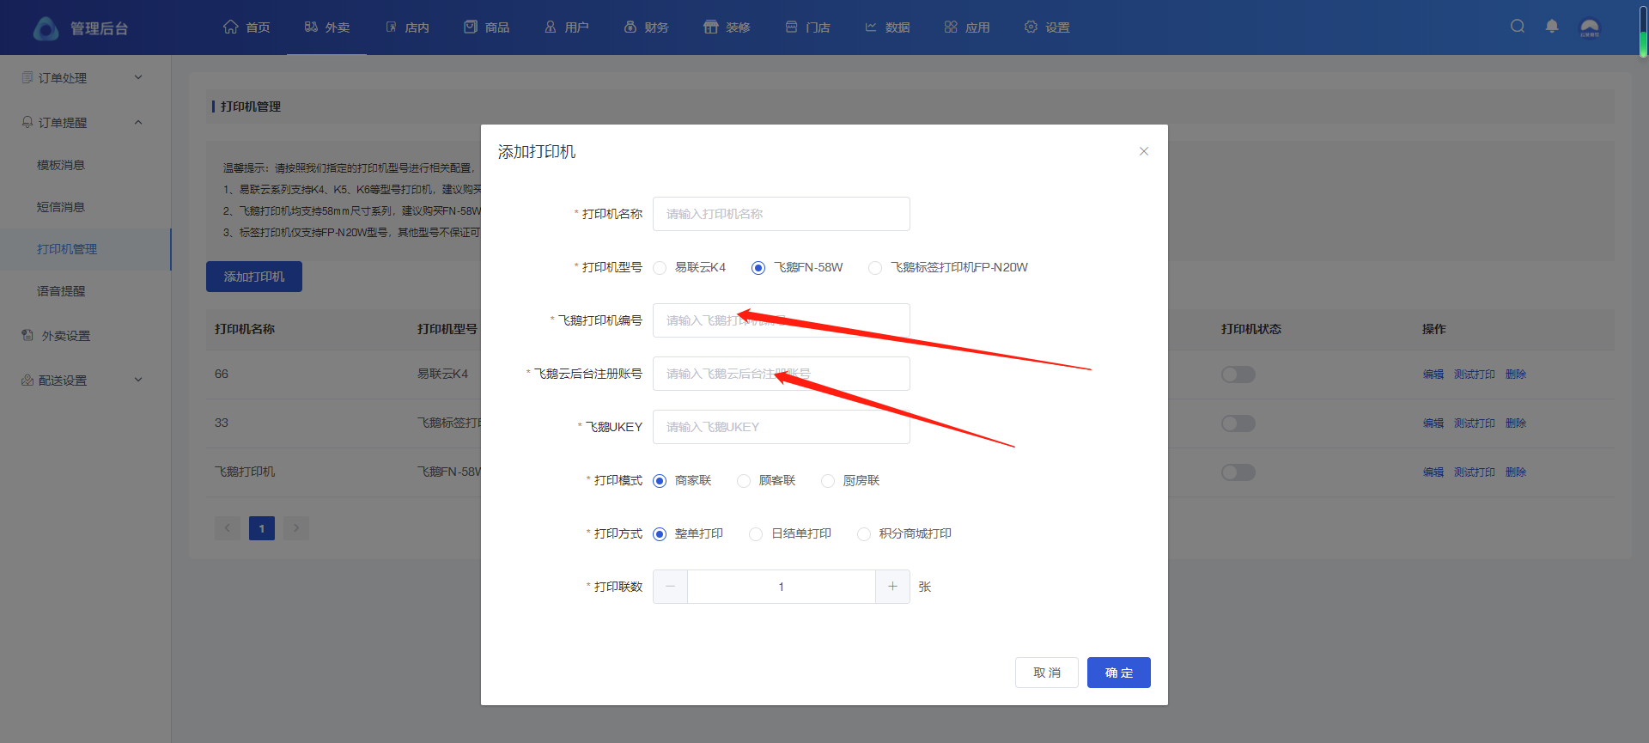The width and height of the screenshot is (1649, 743).
Task: Switch to the 财务 top menu
Action: pyautogui.click(x=646, y=27)
